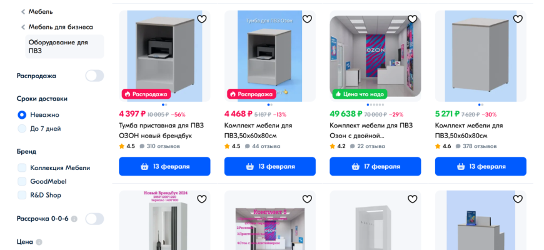The image size is (544, 250).
Task: Favorite the 5 271 ₽ furniture set
Action: (x=518, y=19)
